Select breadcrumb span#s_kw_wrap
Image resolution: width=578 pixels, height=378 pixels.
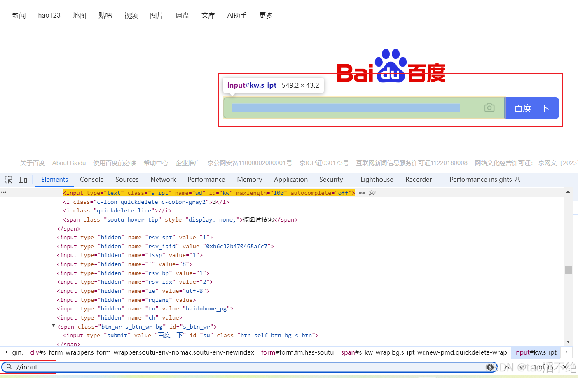[424, 352]
